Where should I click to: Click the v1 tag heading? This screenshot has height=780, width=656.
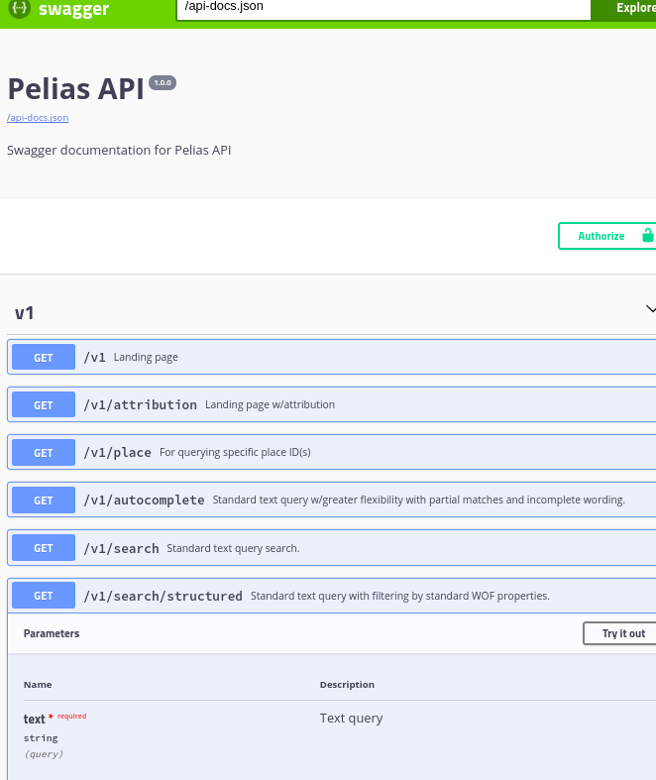click(25, 313)
